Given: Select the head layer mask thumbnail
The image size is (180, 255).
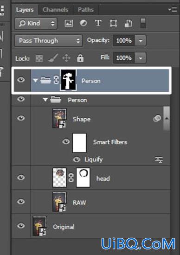Looking at the screenshot, I should pyautogui.click(x=83, y=178).
